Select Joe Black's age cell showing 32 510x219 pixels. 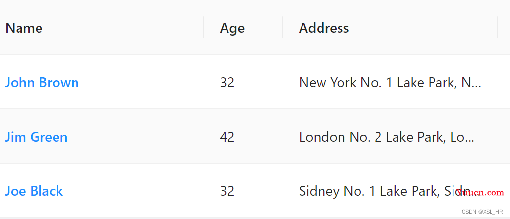coord(227,191)
